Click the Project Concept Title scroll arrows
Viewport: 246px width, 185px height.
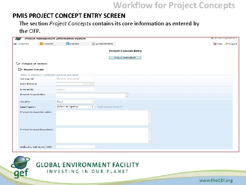127,95
